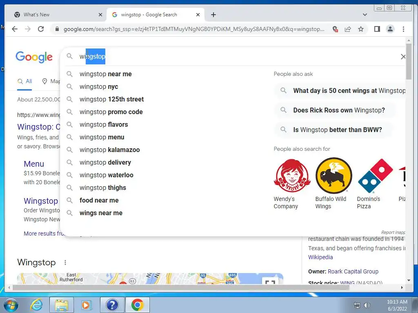Image resolution: width=418 pixels, height=313 pixels.
Task: Open More options dots beside Wingstop heading
Action: coord(65,262)
